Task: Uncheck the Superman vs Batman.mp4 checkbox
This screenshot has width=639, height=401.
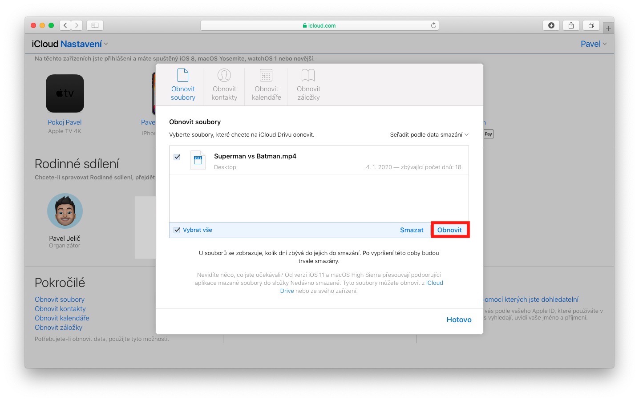Action: 177,157
